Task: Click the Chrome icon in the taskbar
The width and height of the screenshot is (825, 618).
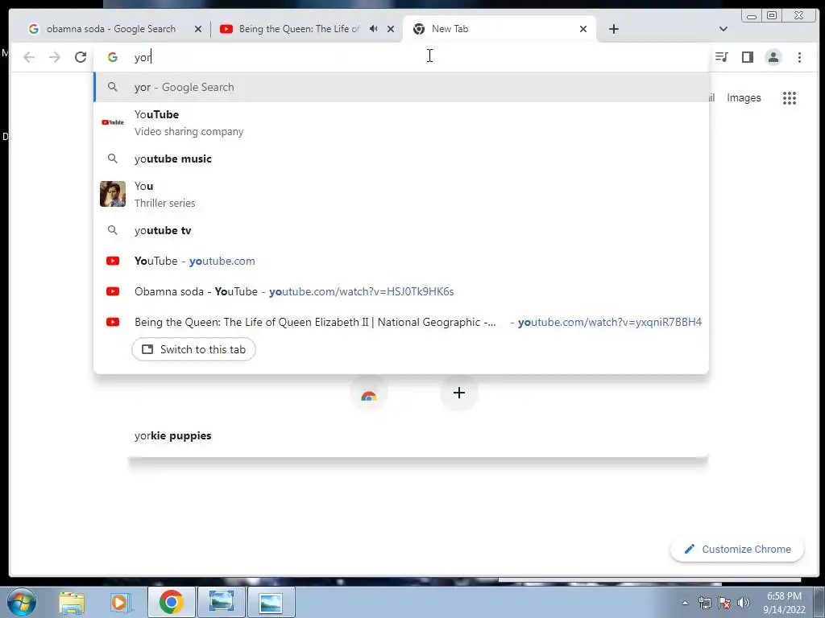Action: [x=171, y=602]
